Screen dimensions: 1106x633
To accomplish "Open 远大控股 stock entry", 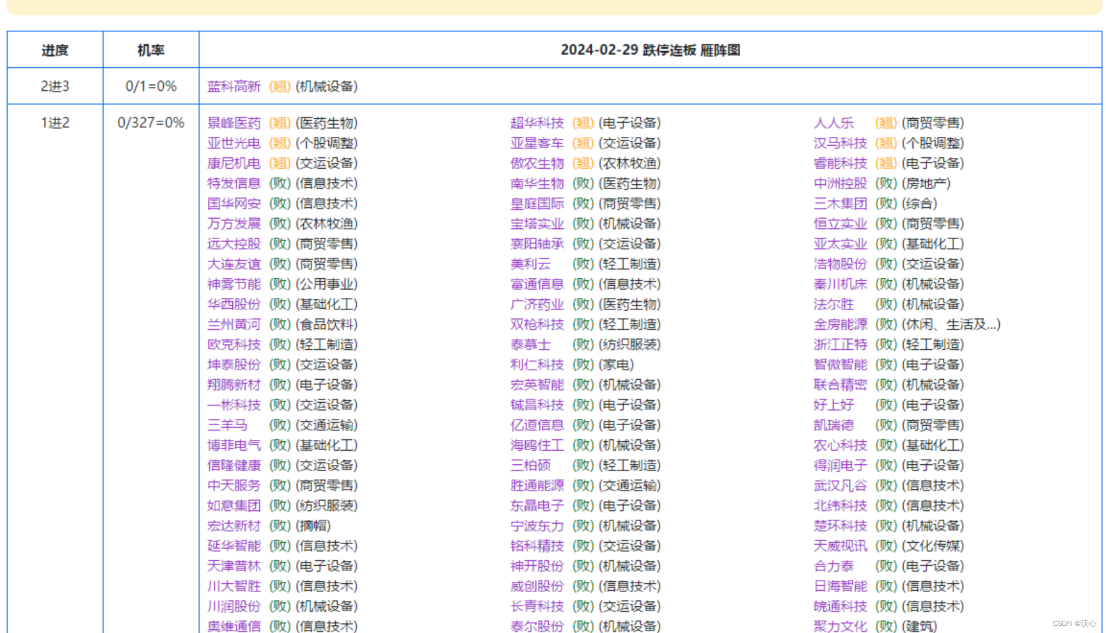I will 234,244.
